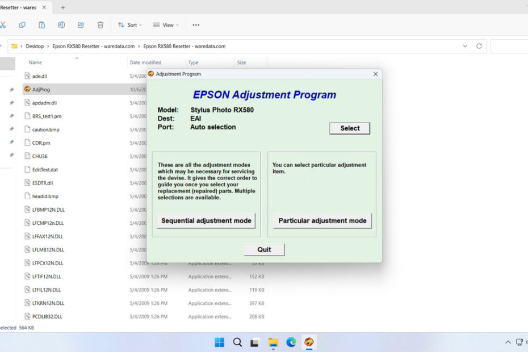This screenshot has width=528, height=352.
Task: Click the AdjProg file icon
Action: 27,89
